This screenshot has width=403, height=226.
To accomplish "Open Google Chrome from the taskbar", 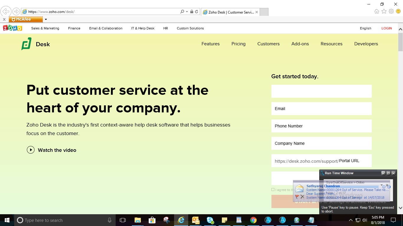I will [x=253, y=220].
